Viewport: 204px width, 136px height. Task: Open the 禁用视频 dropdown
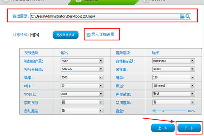(82, 102)
